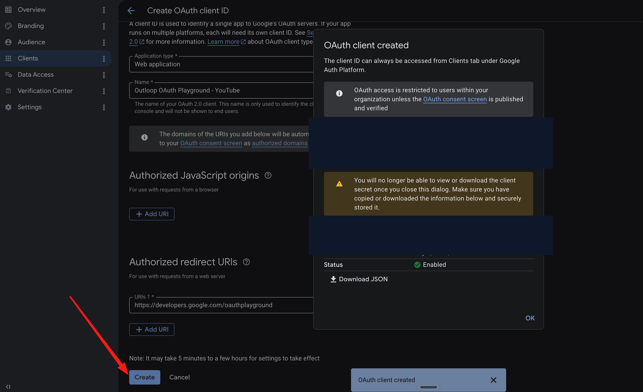Collapse the sidebar with the bottom-left arrow

pyautogui.click(x=8, y=386)
